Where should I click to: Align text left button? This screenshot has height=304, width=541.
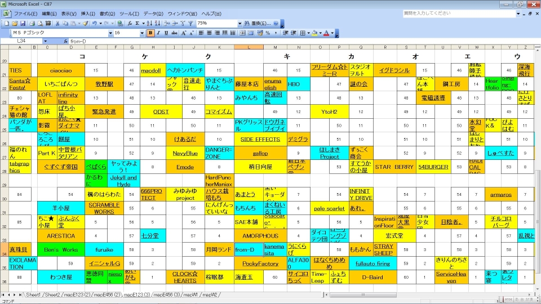201,33
